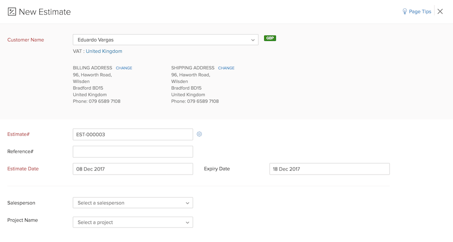Change the shipping address
Screen dimensions: 453x242
point(226,68)
